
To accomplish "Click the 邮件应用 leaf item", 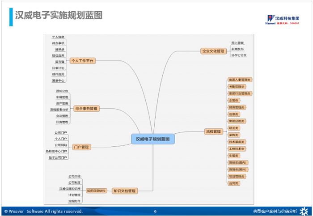I will tap(58, 74).
